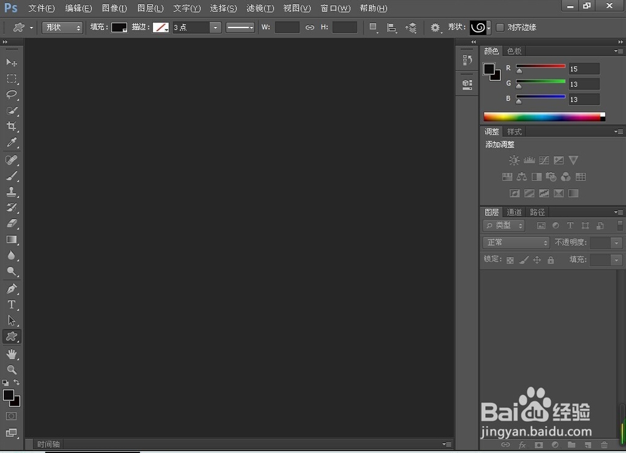Select the Healing Brush tool
The width and height of the screenshot is (626, 453).
coord(11,160)
